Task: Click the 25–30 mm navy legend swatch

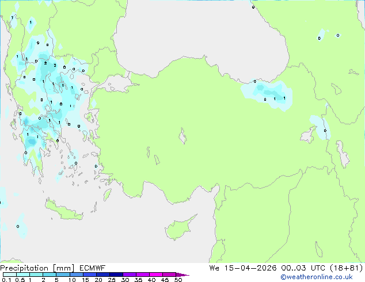Action: [116, 275]
